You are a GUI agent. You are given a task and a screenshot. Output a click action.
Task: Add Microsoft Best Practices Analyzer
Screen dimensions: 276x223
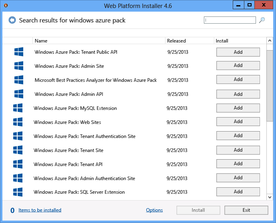pos(238,79)
